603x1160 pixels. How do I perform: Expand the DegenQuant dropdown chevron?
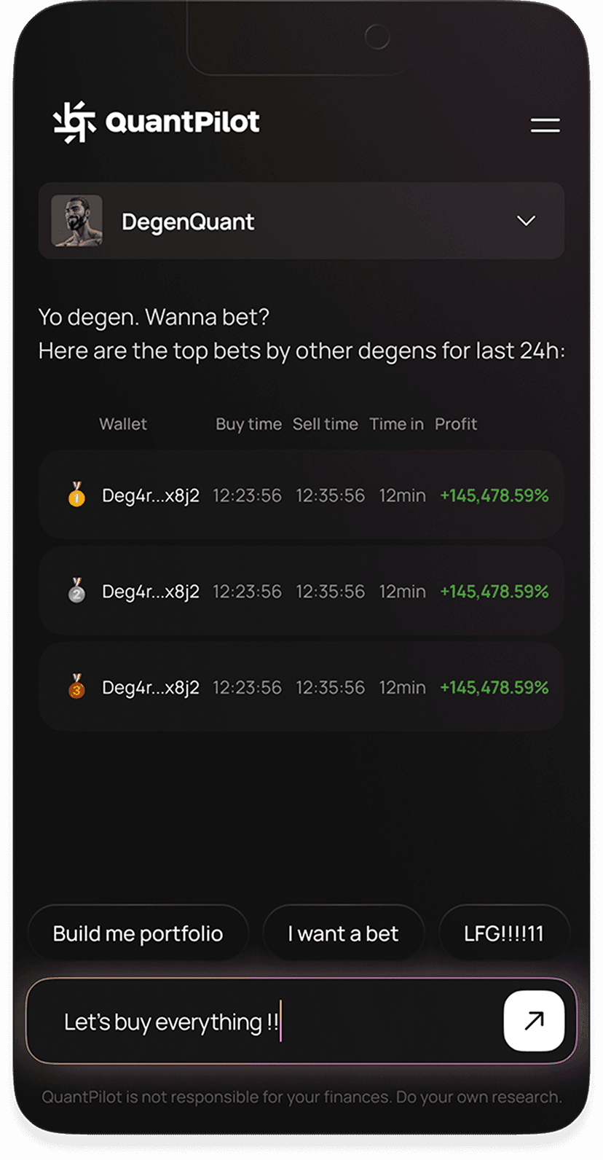coord(526,221)
